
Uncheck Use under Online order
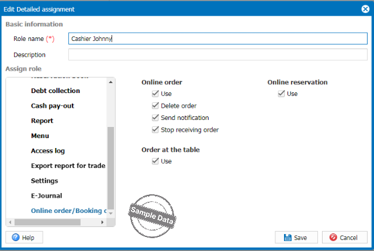(x=155, y=94)
